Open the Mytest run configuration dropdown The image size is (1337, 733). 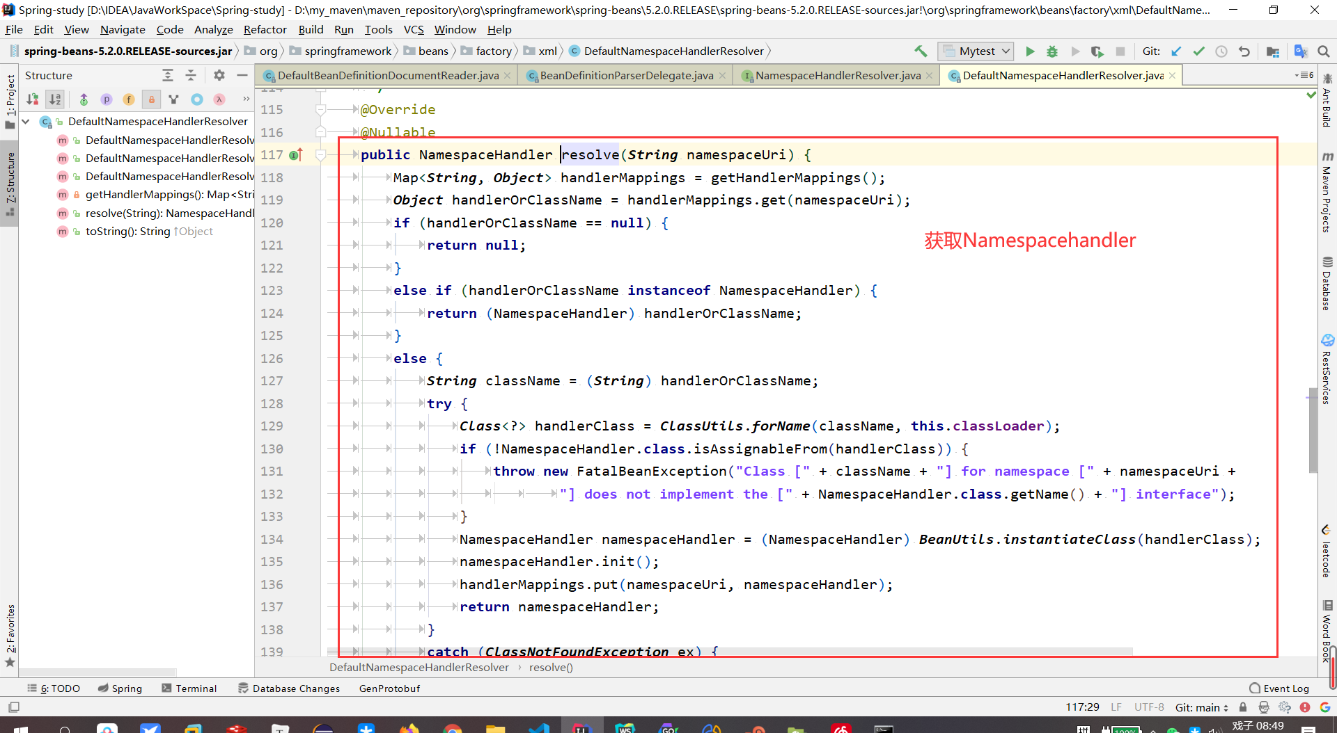pyautogui.click(x=1004, y=51)
